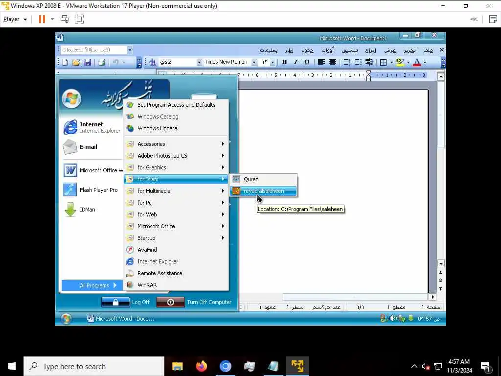
Task: Open Borders dropdown arrow
Action: click(391, 62)
